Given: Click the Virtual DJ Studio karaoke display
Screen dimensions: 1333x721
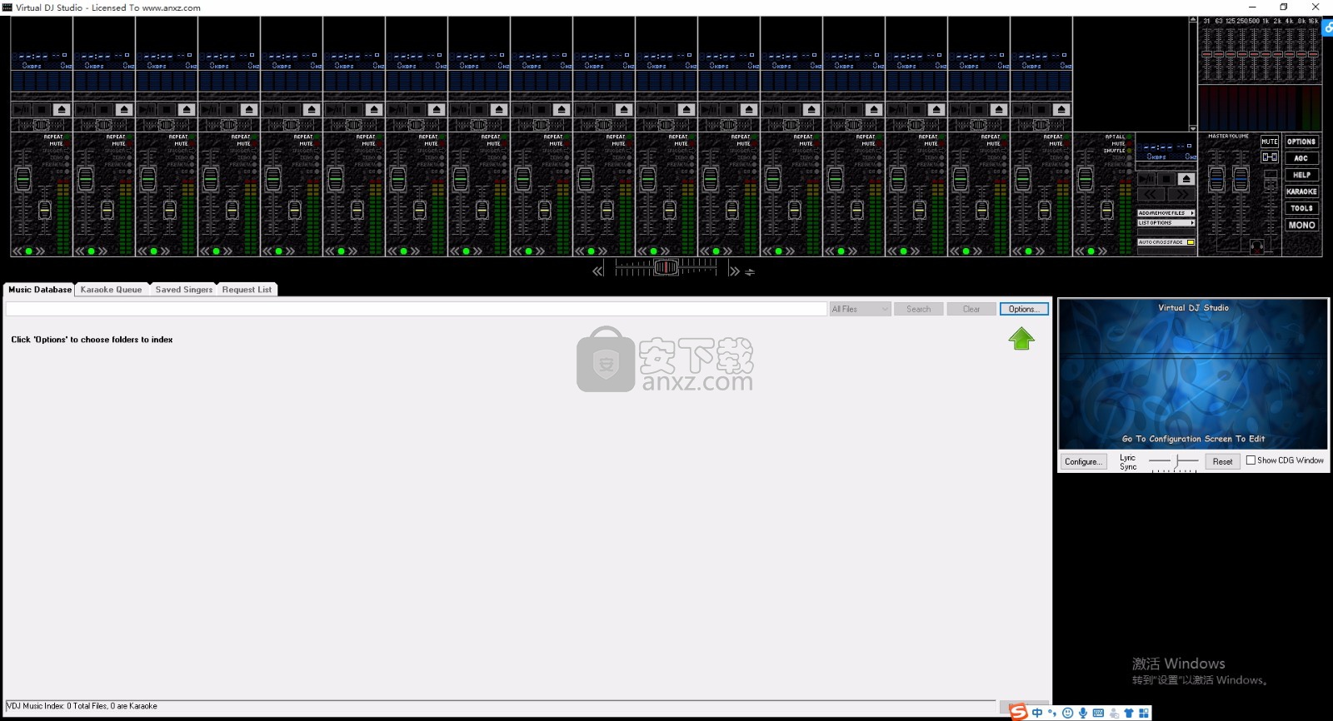Looking at the screenshot, I should pos(1193,375).
